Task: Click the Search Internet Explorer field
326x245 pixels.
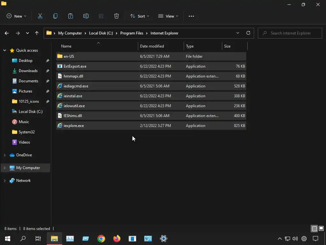Action: [x=290, y=33]
